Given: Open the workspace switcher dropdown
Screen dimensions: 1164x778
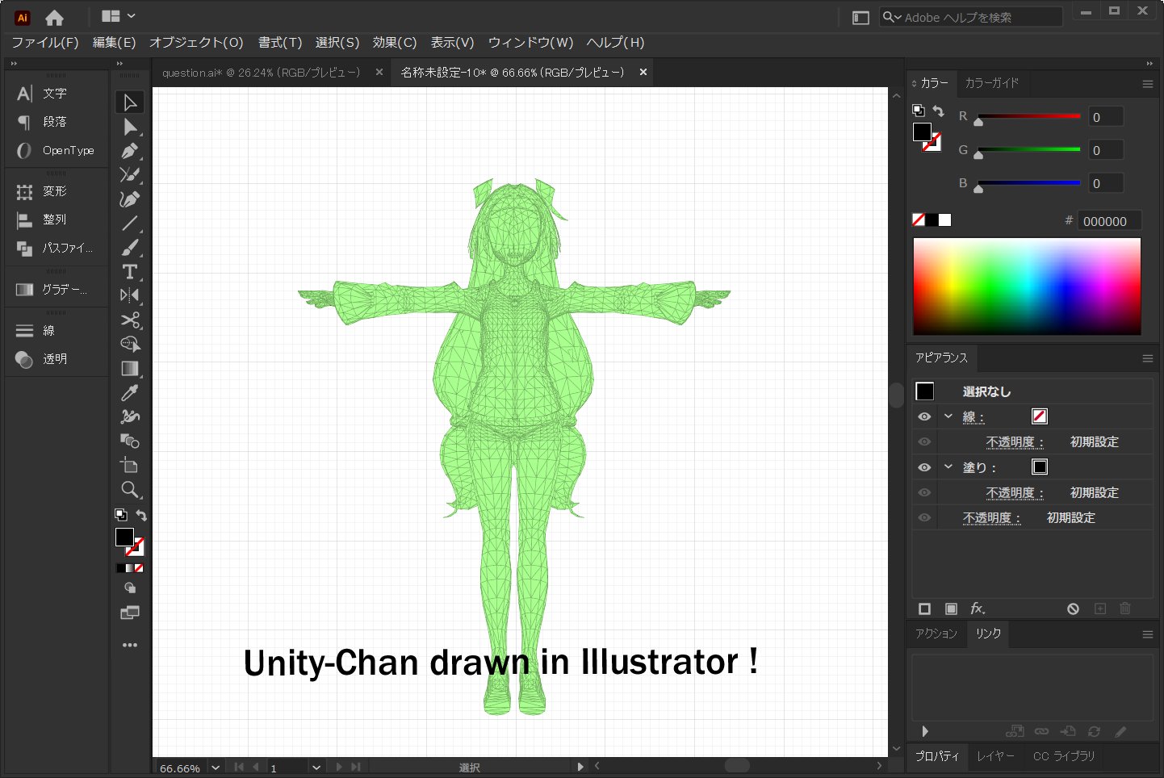Looking at the screenshot, I should pyautogui.click(x=119, y=16).
